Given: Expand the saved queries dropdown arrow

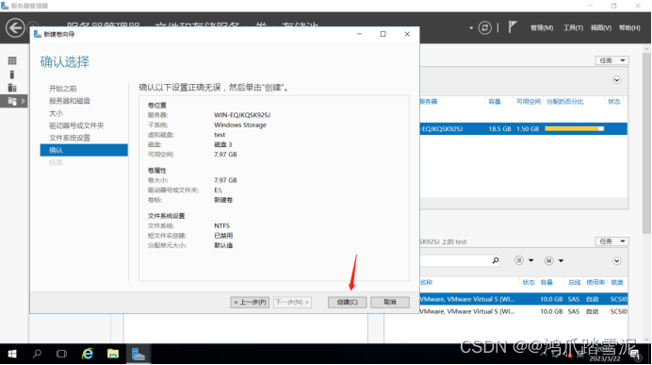Looking at the screenshot, I should 561,260.
